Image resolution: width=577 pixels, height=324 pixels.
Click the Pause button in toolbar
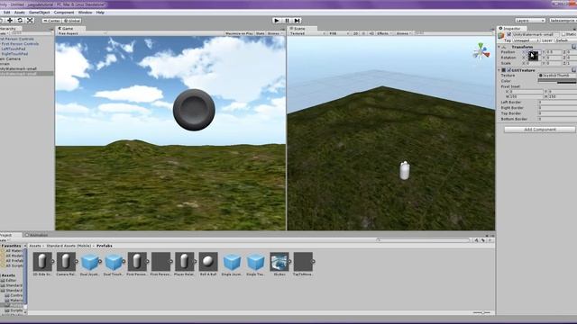tap(287, 21)
